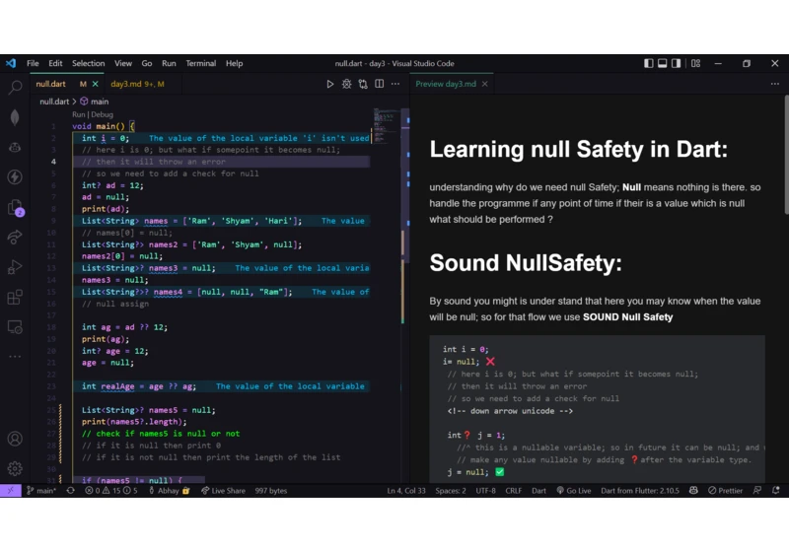
Task: Open more editor actions next to split icon
Action: [395, 84]
